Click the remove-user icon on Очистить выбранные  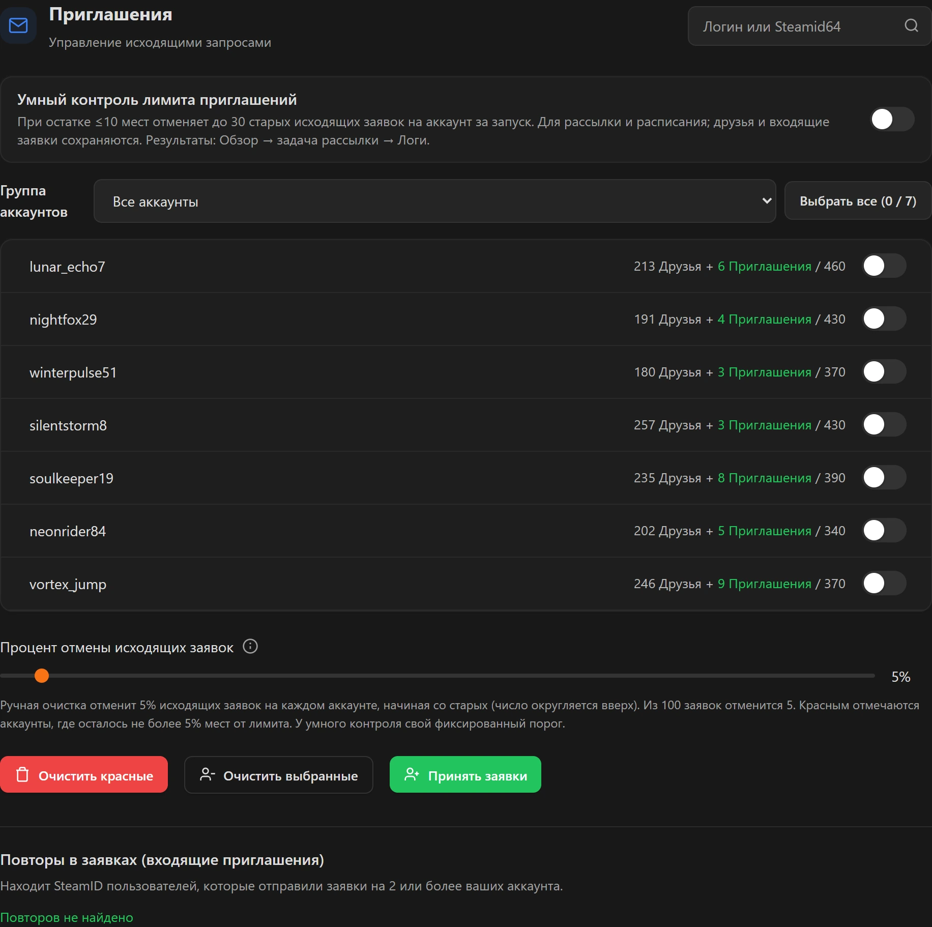(x=207, y=774)
